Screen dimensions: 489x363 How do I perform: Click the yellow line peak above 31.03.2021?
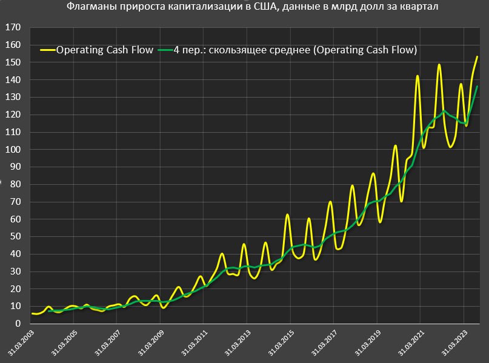pyautogui.click(x=417, y=76)
